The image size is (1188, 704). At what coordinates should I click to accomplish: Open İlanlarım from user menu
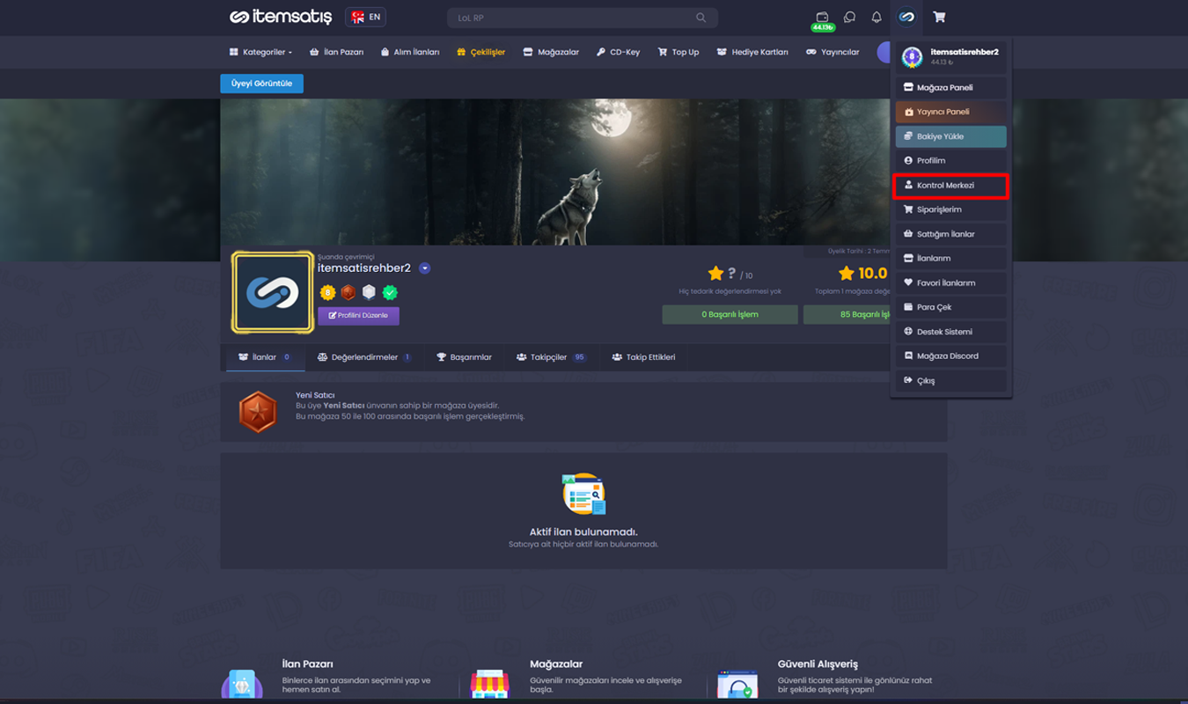coord(950,258)
